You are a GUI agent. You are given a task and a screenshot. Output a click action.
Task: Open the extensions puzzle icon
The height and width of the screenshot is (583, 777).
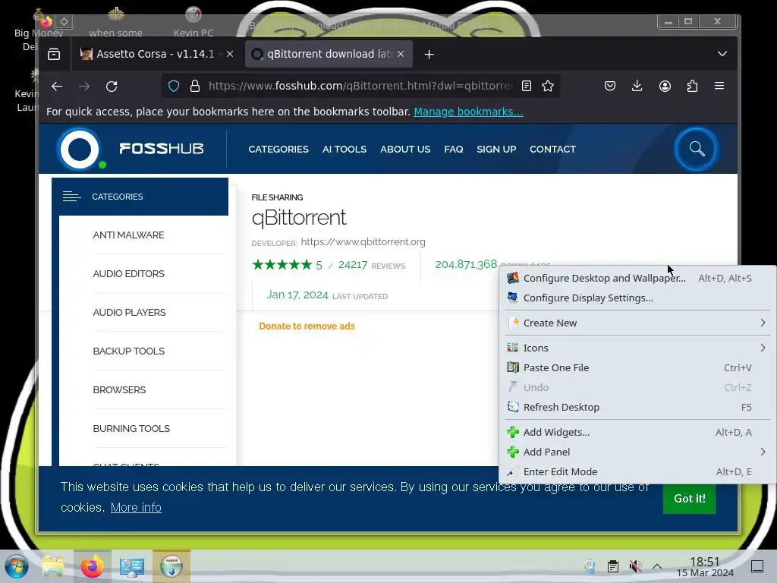(692, 87)
